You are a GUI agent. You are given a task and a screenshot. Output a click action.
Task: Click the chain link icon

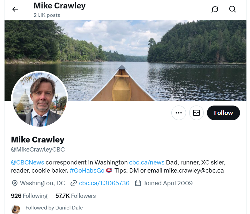click(x=73, y=183)
